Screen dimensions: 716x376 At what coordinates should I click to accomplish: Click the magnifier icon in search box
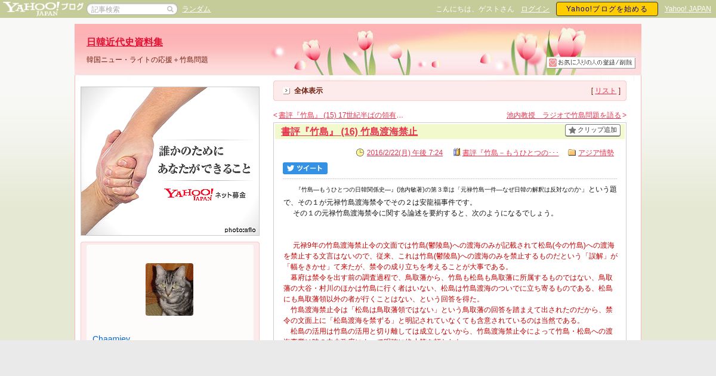[x=170, y=10]
